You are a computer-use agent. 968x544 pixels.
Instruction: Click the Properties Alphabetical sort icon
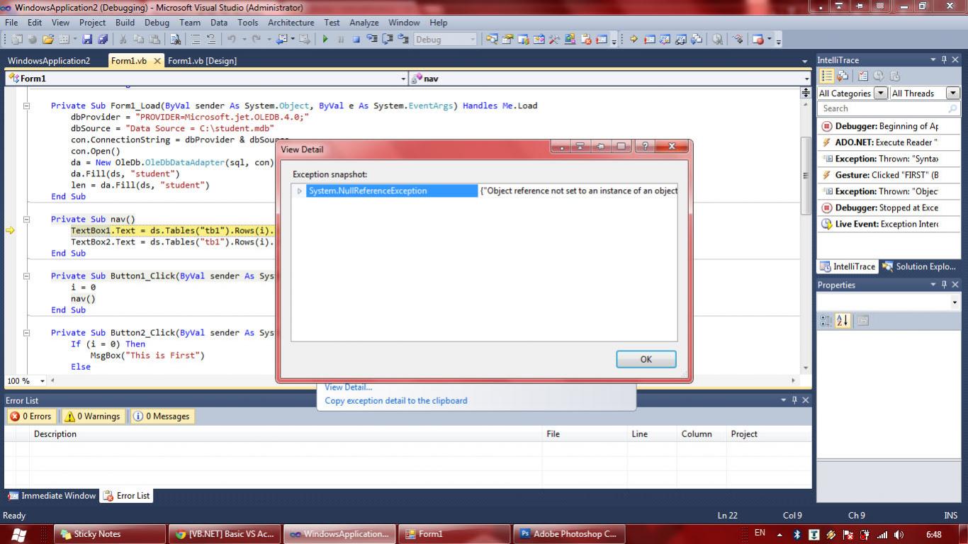(842, 321)
